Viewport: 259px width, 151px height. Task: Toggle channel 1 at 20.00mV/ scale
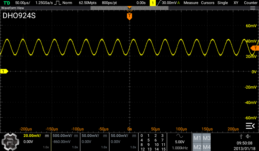point(36,142)
